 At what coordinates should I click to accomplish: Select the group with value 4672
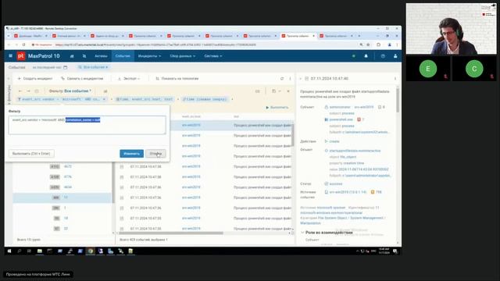click(x=68, y=166)
